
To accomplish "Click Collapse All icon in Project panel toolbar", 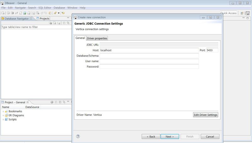I will tap(56, 102).
